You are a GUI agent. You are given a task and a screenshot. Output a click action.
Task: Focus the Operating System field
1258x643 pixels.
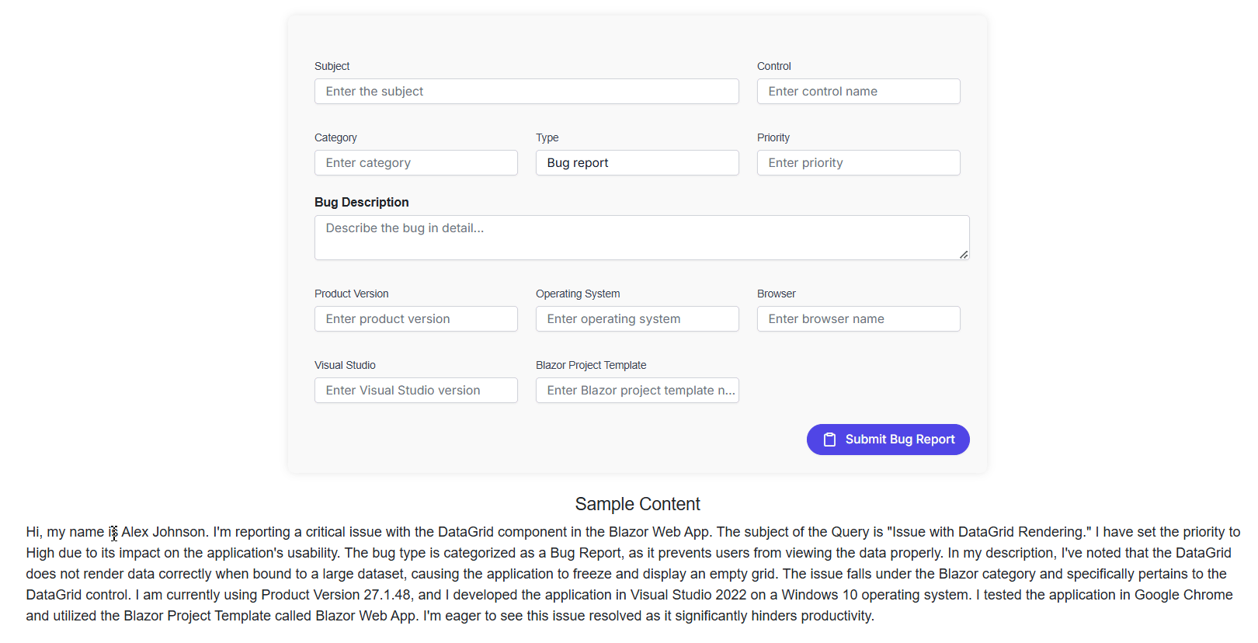pyautogui.click(x=637, y=319)
